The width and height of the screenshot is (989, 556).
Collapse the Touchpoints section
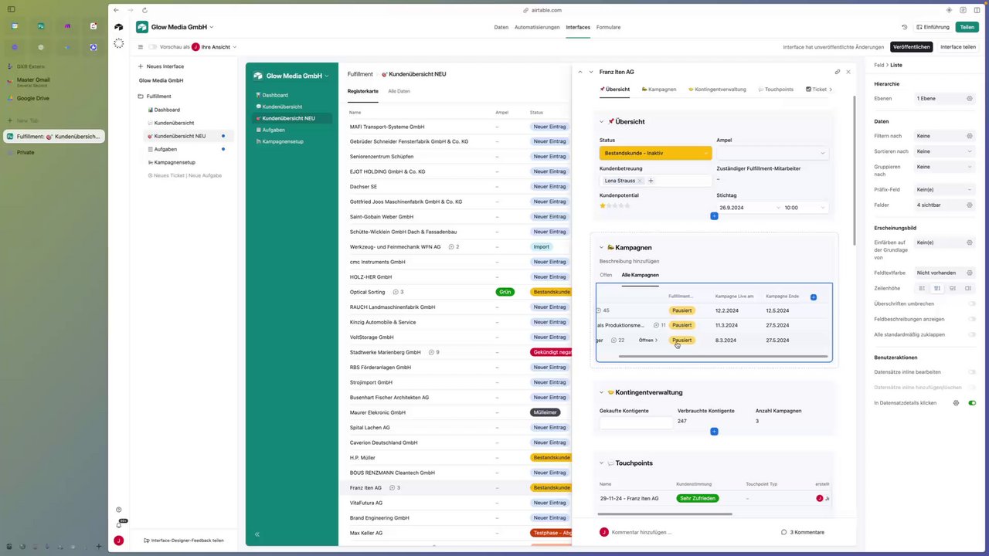click(602, 463)
